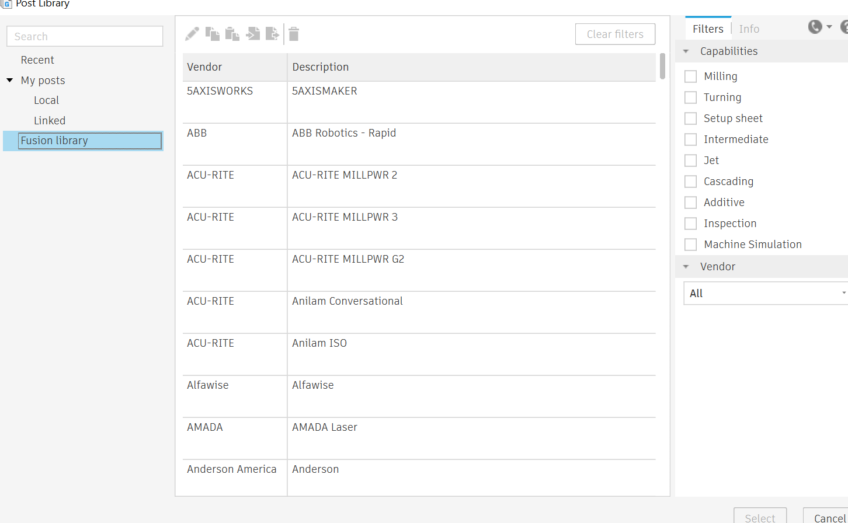Open the Vendor dropdown showing All
848x523 pixels.
[766, 294]
